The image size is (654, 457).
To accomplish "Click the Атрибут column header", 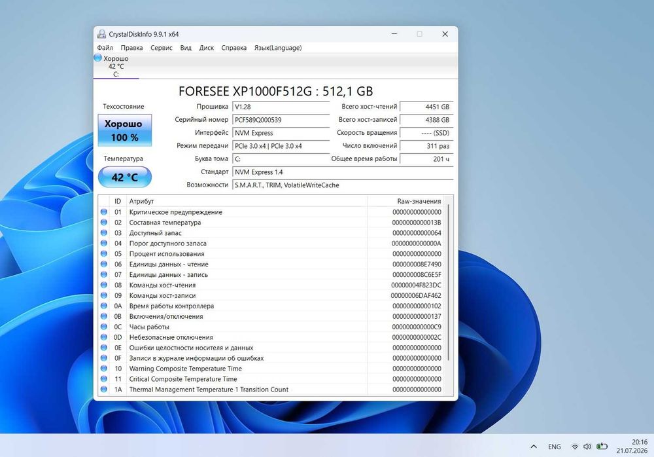I will (247, 201).
